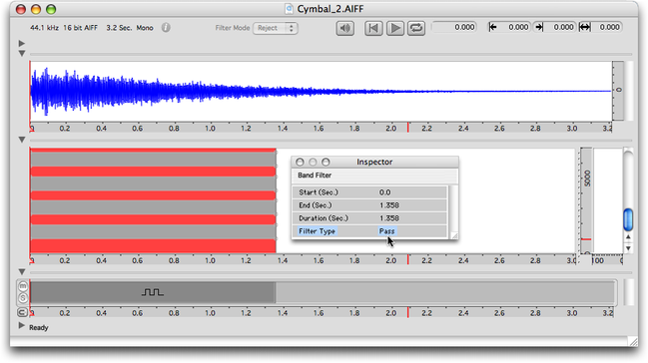The height and width of the screenshot is (363, 648).
Task: Click the 44.1 kHz sample rate text
Action: 44,28
